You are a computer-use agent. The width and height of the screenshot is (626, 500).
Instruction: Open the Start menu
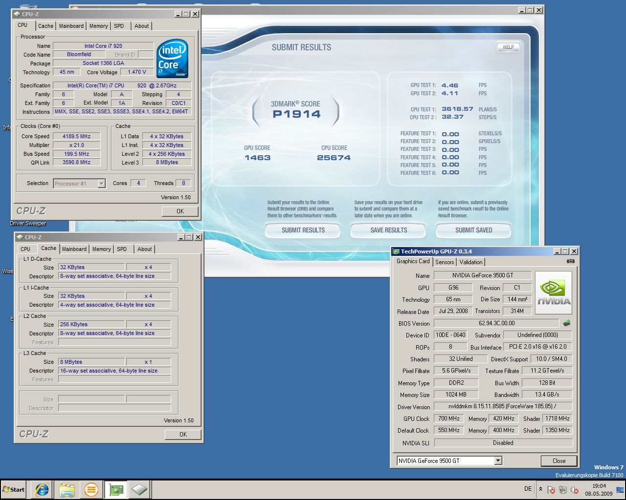14,489
